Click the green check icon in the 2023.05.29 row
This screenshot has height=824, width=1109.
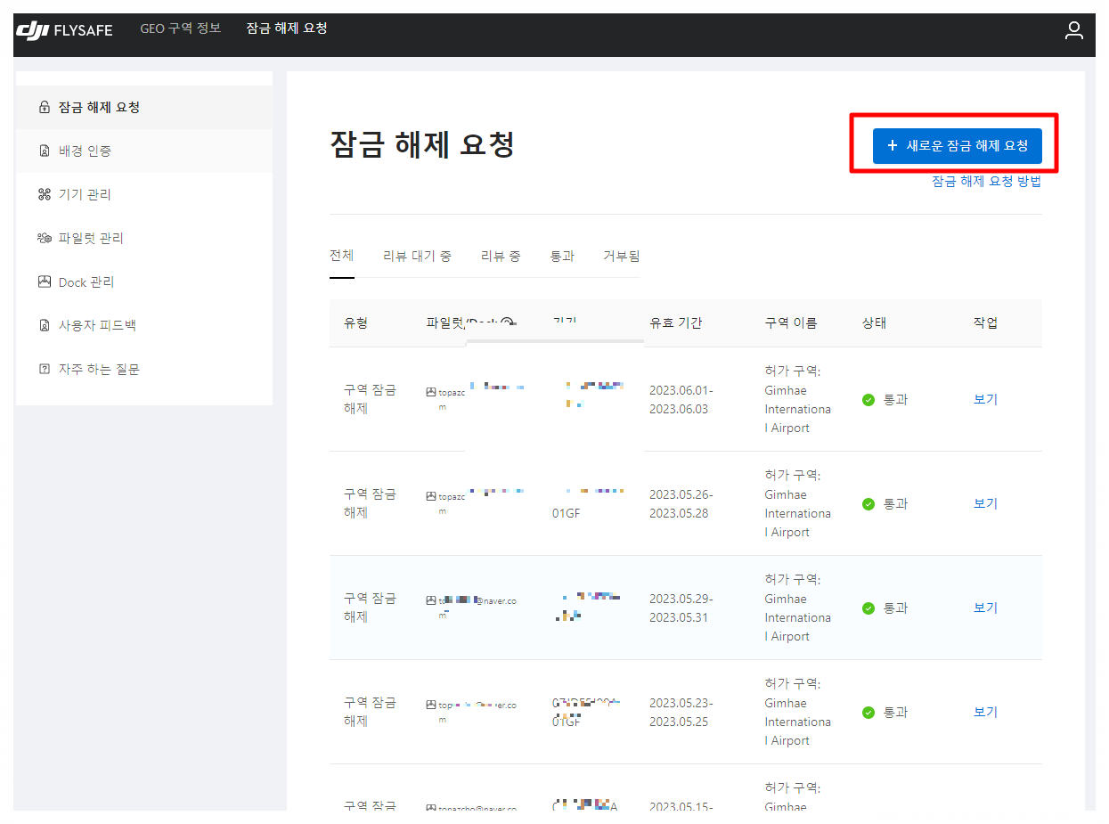(868, 608)
